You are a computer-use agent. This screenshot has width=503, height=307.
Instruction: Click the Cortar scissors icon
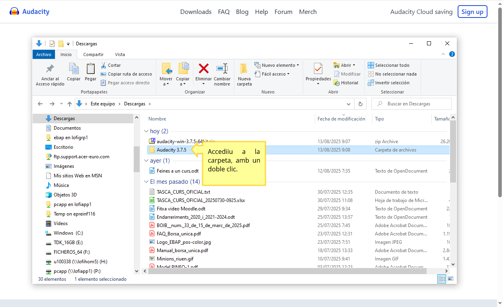103,65
